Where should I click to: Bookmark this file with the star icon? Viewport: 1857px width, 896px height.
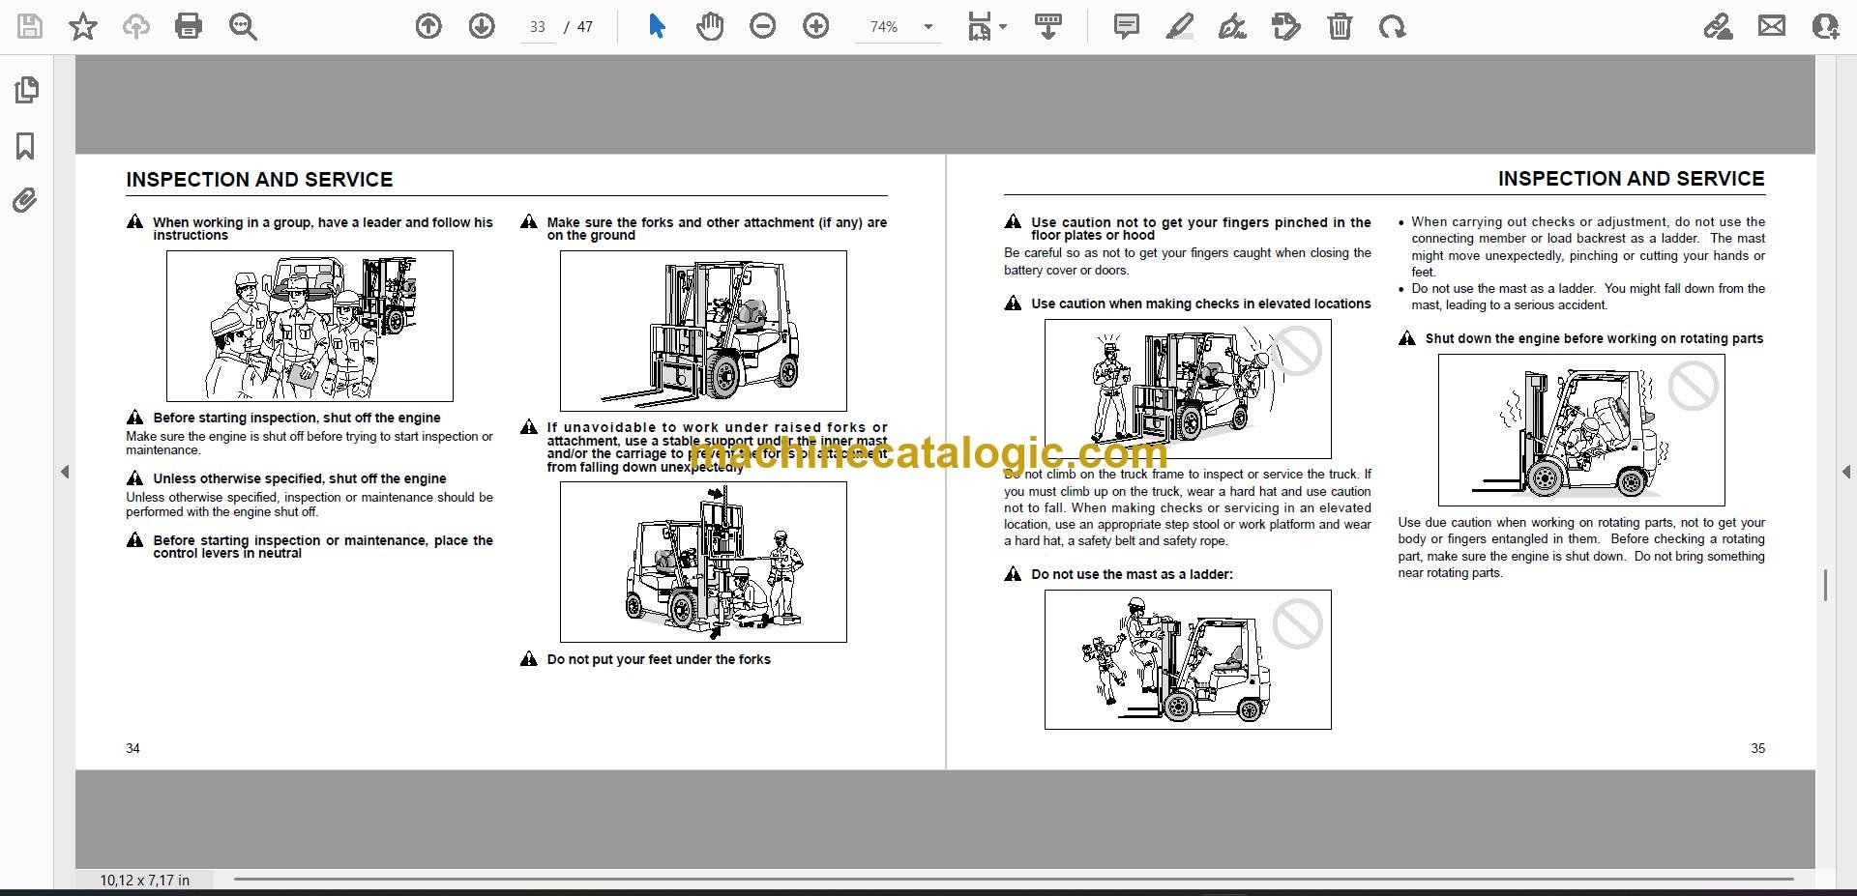pos(83,26)
